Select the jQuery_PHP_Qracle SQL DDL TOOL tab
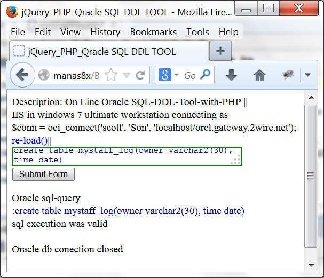This screenshot has width=324, height=278. [x=109, y=51]
